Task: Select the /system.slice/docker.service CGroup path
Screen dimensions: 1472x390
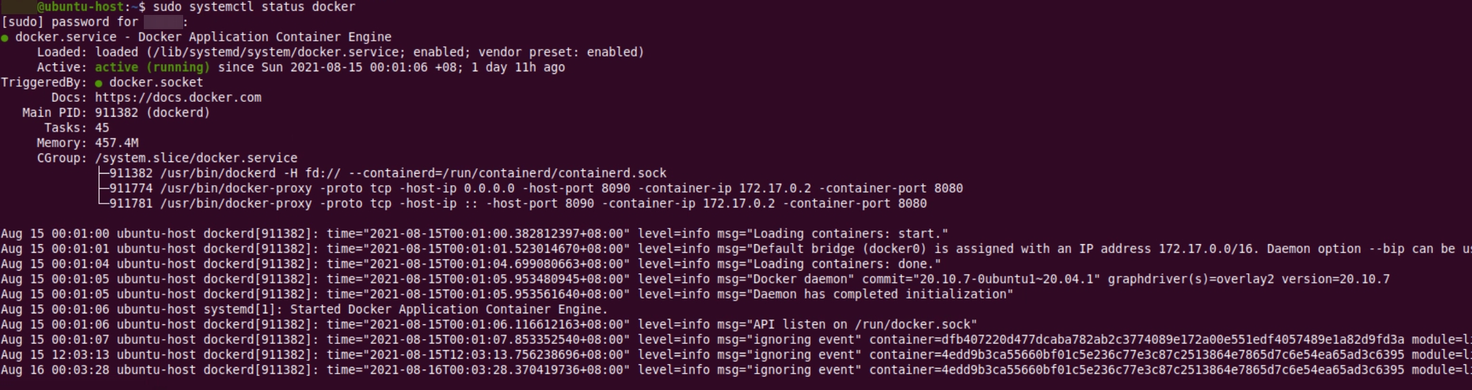Action: coord(196,158)
